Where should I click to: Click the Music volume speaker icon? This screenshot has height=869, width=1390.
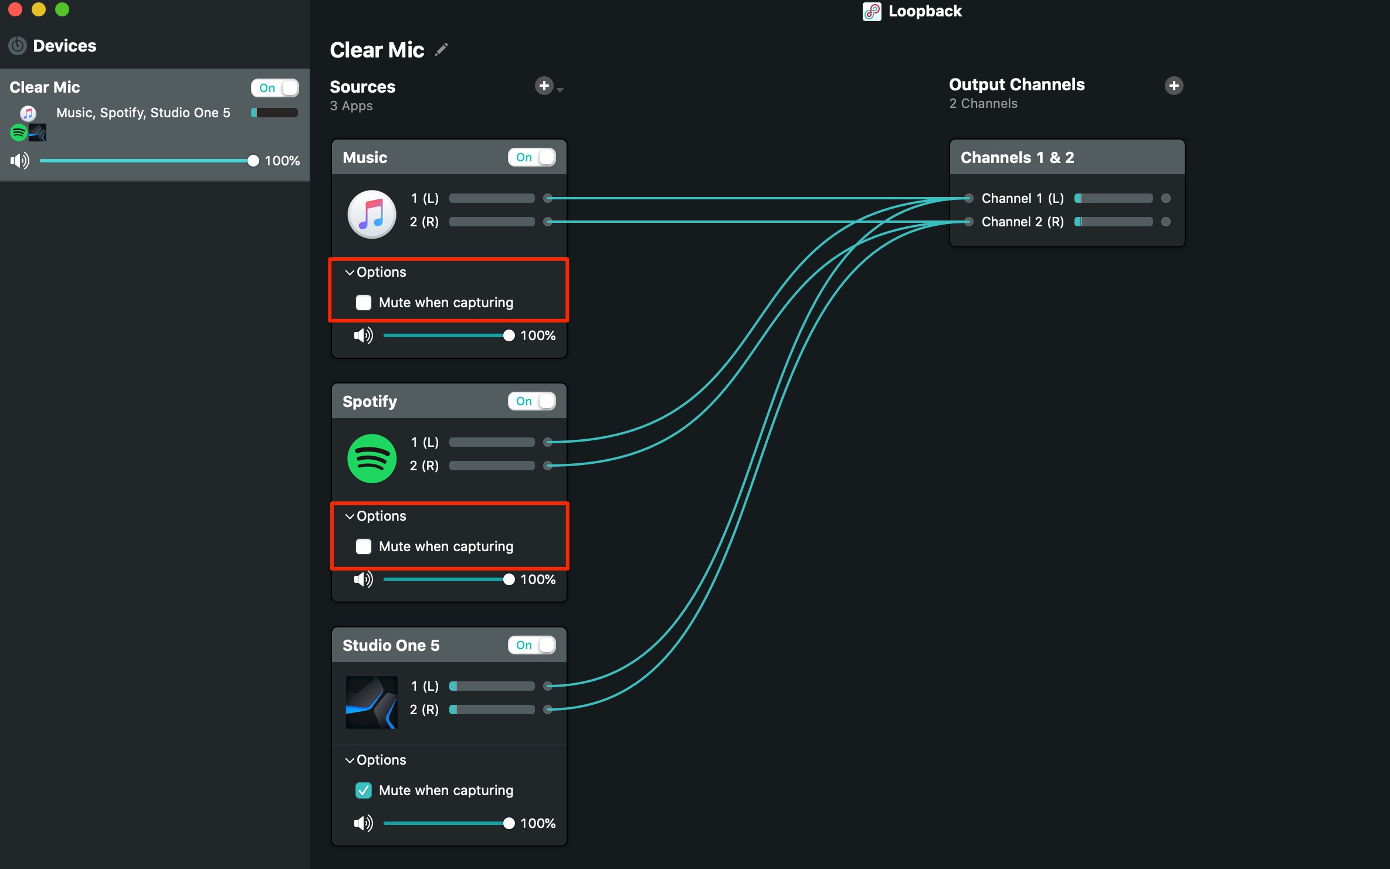[x=363, y=335]
